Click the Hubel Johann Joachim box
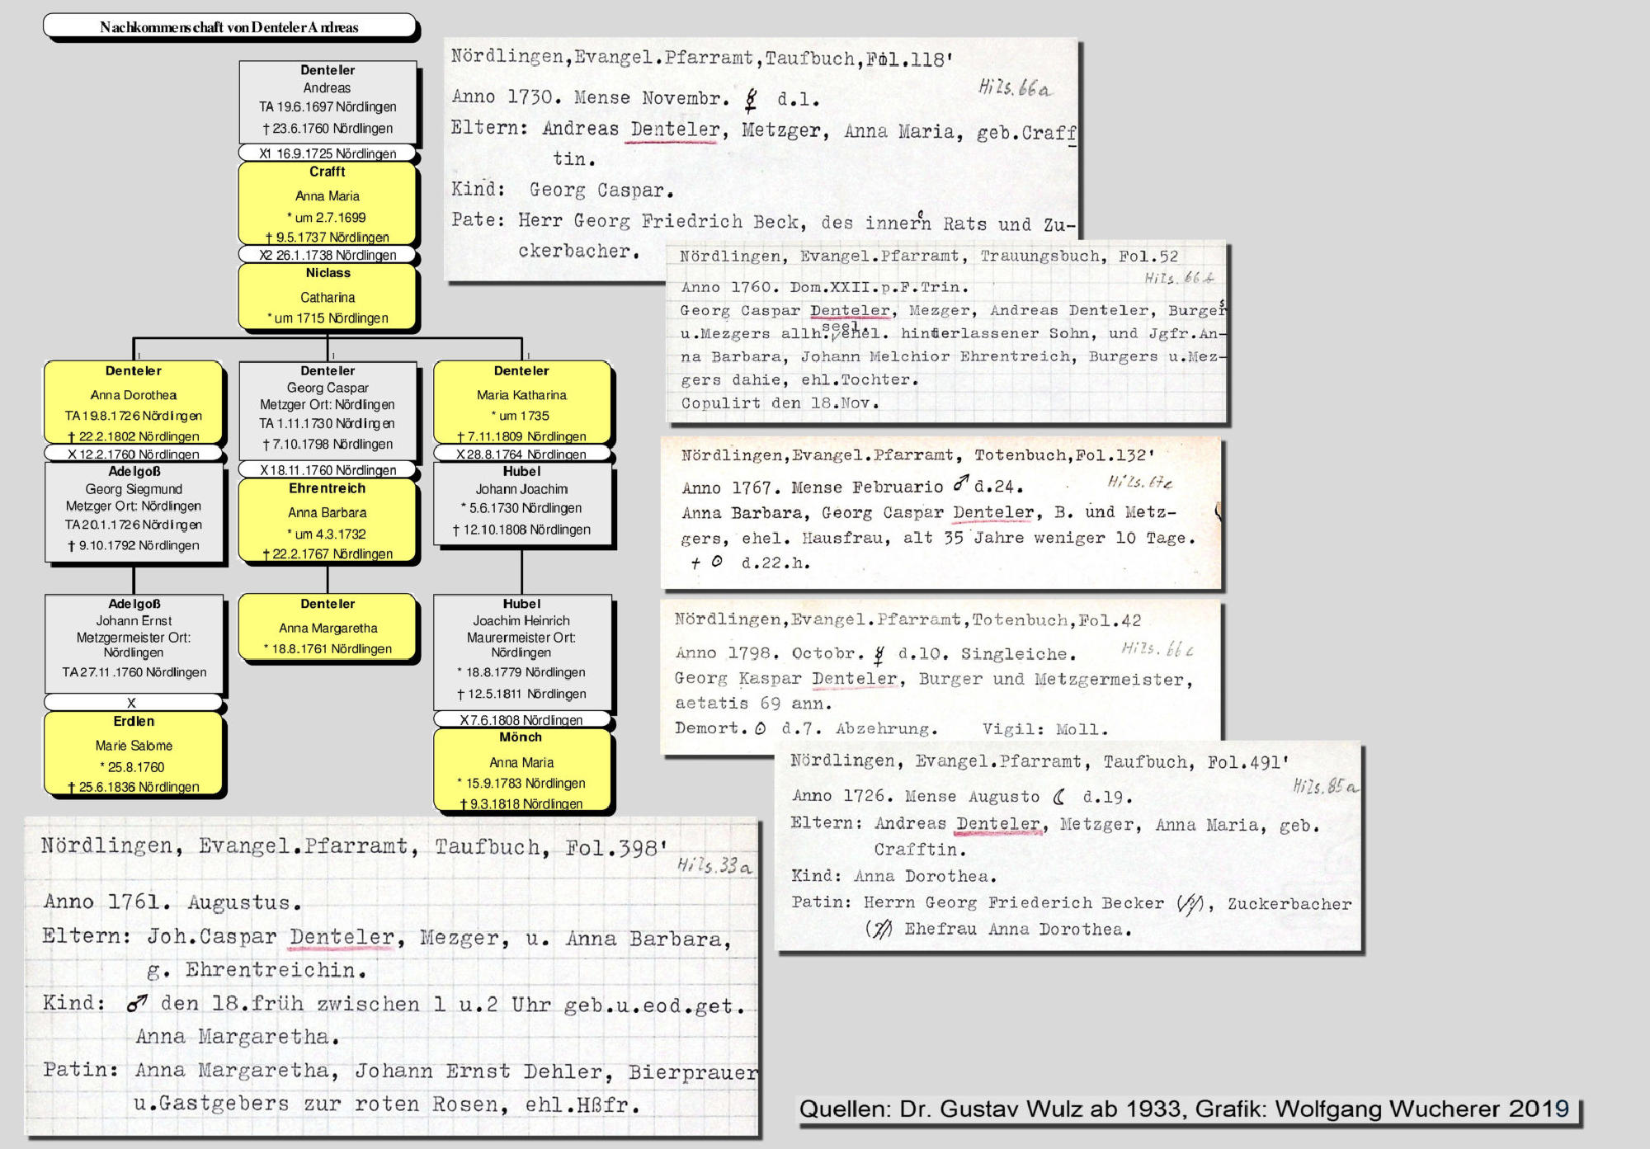 (x=521, y=503)
